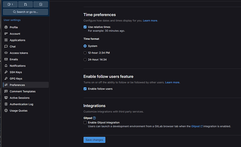
Task: Select the highlighted Preferences entry
Action: pyautogui.click(x=26, y=85)
